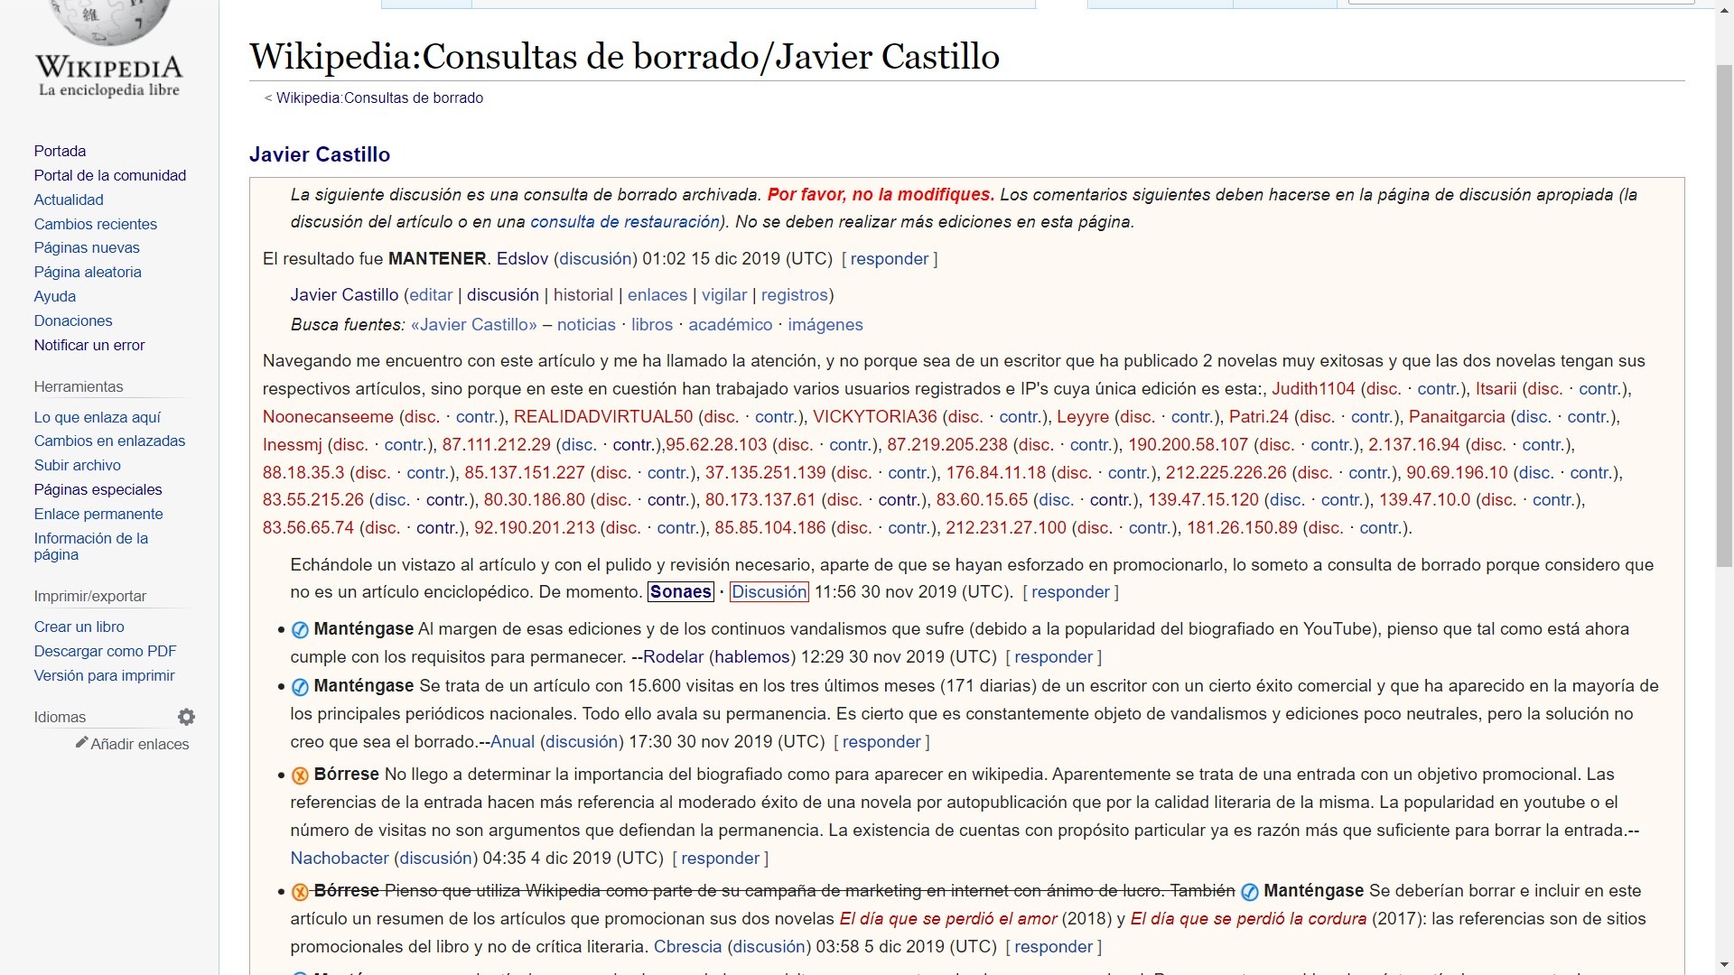Open Páginas especiales

point(98,489)
